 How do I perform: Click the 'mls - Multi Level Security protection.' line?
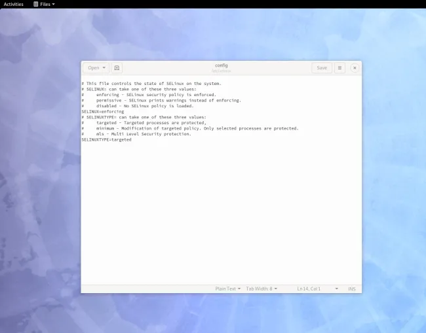136,134
